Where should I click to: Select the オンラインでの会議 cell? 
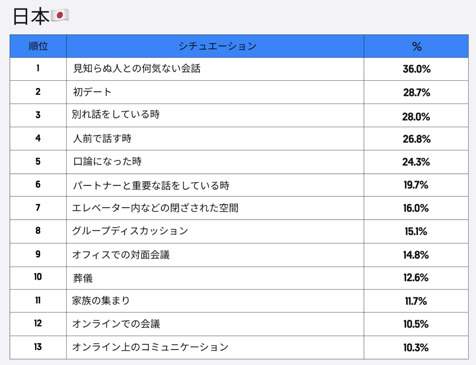point(116,324)
